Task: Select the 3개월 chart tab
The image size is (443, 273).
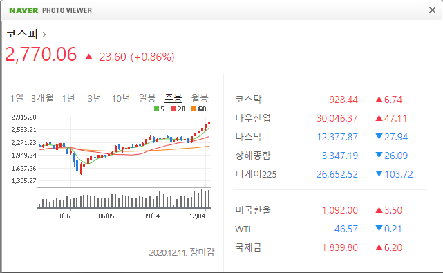Action: [x=42, y=98]
